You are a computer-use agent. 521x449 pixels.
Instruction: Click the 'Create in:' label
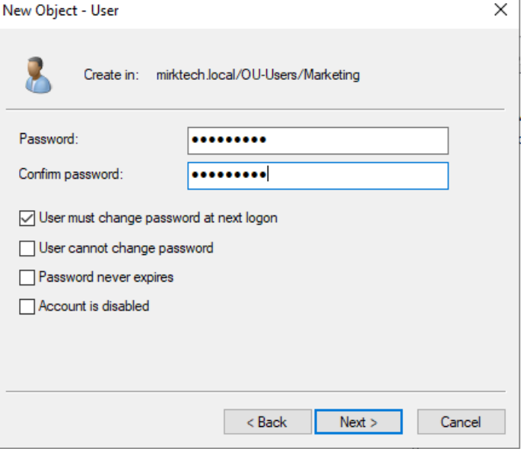[111, 75]
